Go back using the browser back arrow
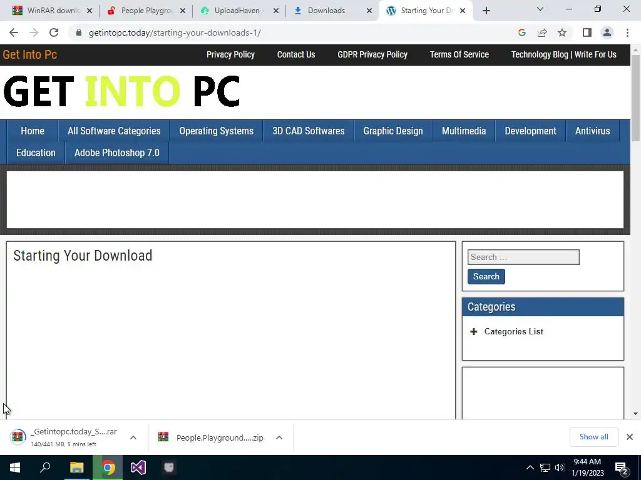The image size is (641, 480). (x=14, y=32)
